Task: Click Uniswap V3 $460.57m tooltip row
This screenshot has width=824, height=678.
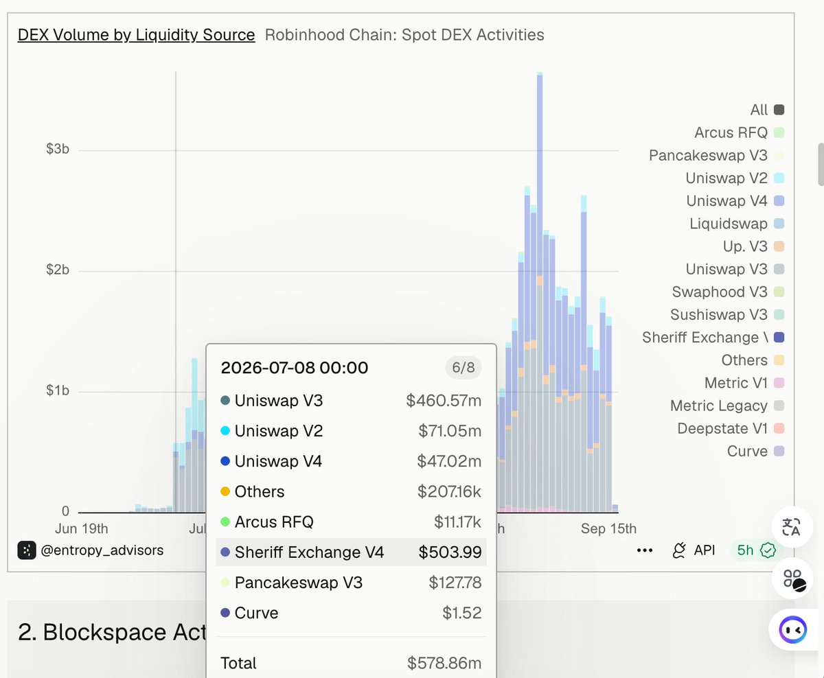Action: pyautogui.click(x=351, y=401)
